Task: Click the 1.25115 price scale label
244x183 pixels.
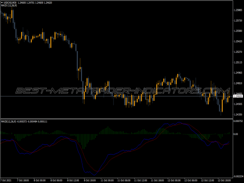Action: pyautogui.click(x=238, y=62)
